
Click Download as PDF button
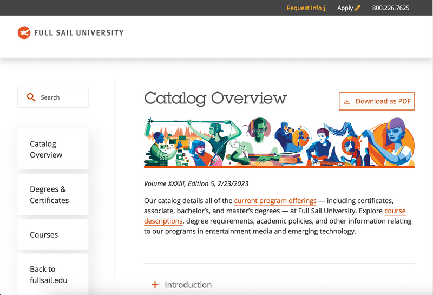click(x=377, y=101)
